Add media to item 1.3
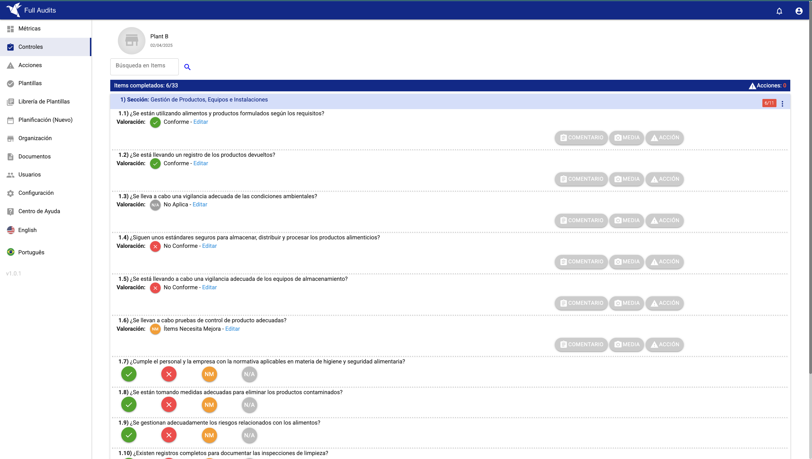The height and width of the screenshot is (459, 812). click(x=626, y=220)
